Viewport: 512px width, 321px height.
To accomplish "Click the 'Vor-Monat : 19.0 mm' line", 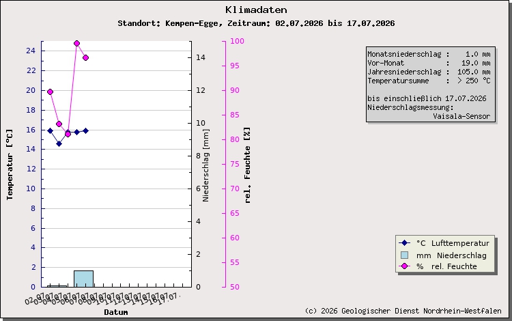I will tap(429, 63).
